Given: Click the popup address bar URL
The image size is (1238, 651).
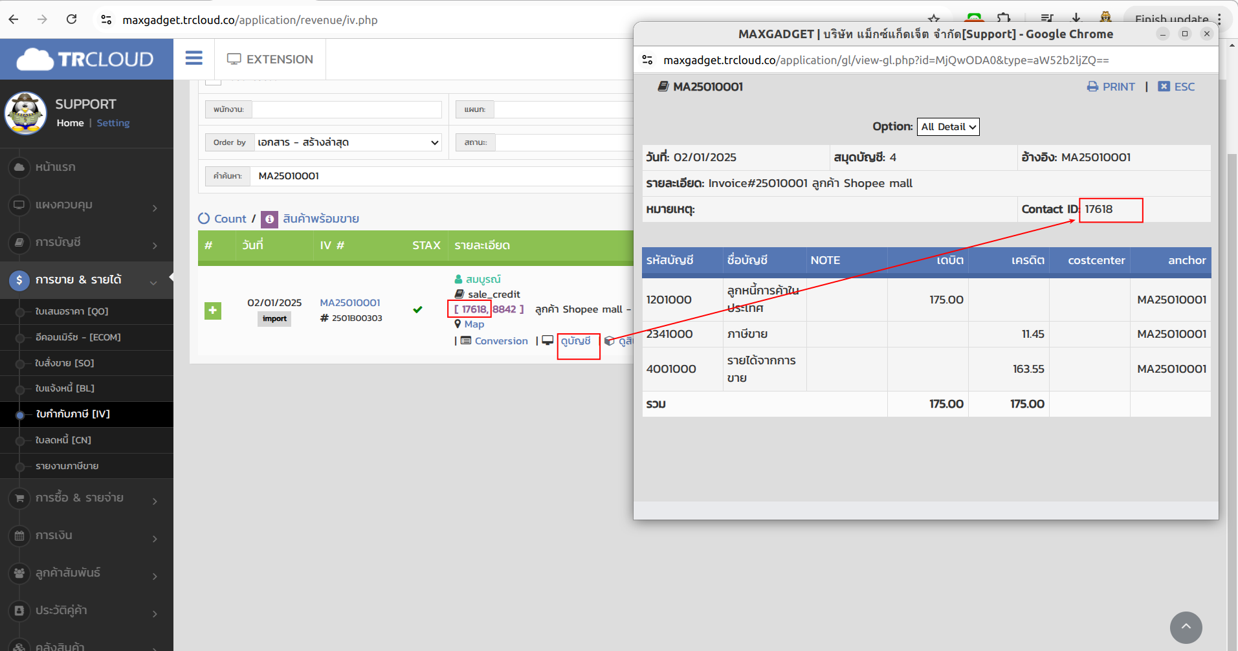Looking at the screenshot, I should [886, 60].
